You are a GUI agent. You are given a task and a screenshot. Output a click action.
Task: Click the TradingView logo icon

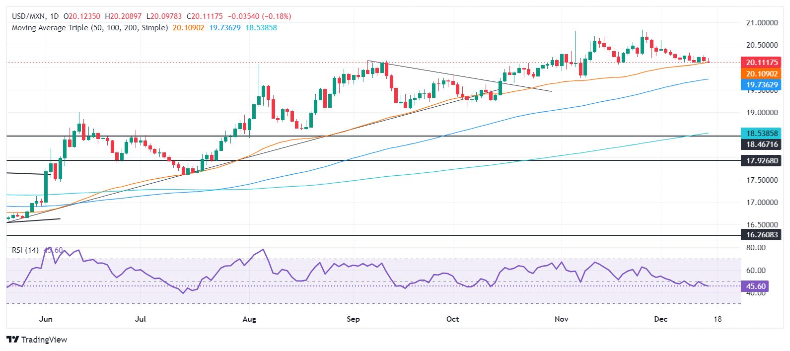point(13,340)
